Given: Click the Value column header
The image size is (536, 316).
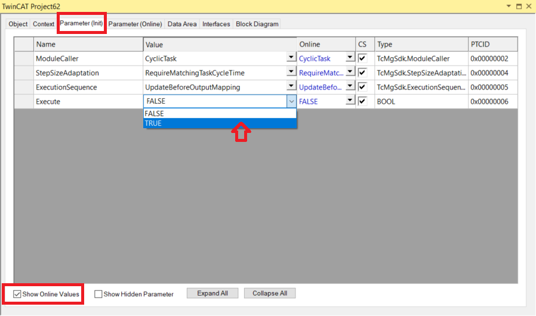Looking at the screenshot, I should pyautogui.click(x=220, y=44).
